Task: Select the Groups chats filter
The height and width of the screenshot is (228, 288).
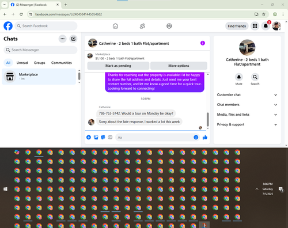Action: coord(40,63)
